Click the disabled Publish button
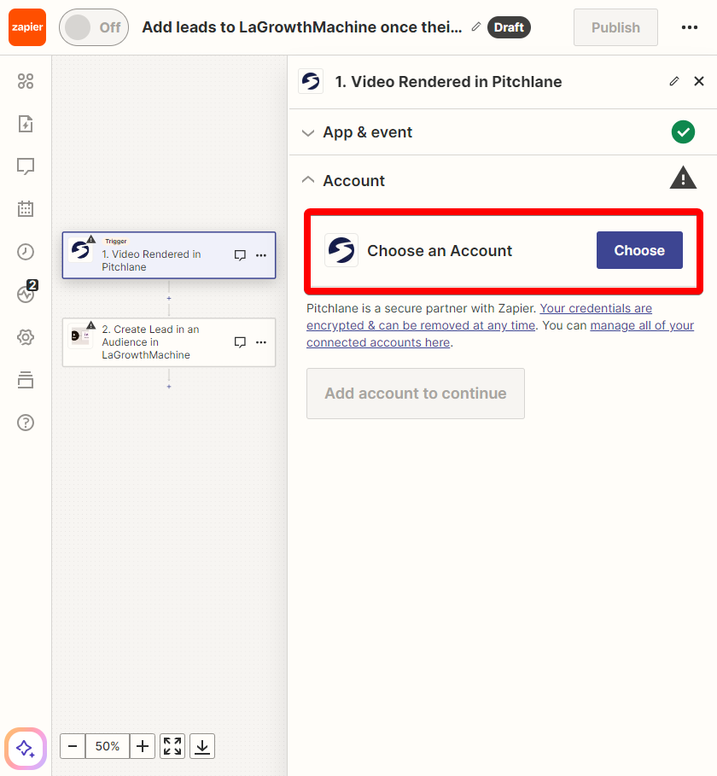This screenshot has height=776, width=717. click(x=615, y=27)
